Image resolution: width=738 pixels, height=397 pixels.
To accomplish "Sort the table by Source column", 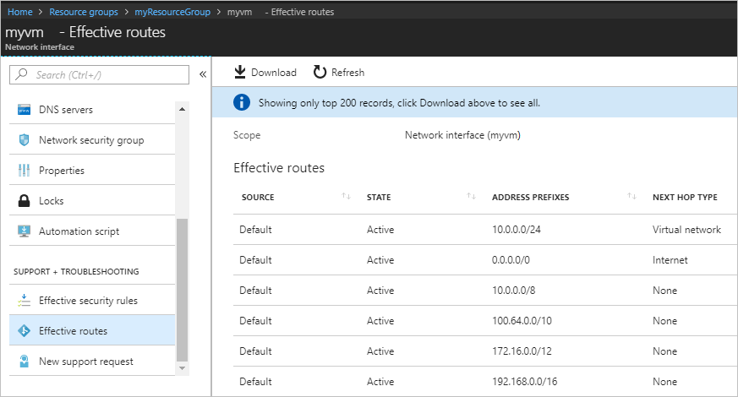I will coord(346,197).
